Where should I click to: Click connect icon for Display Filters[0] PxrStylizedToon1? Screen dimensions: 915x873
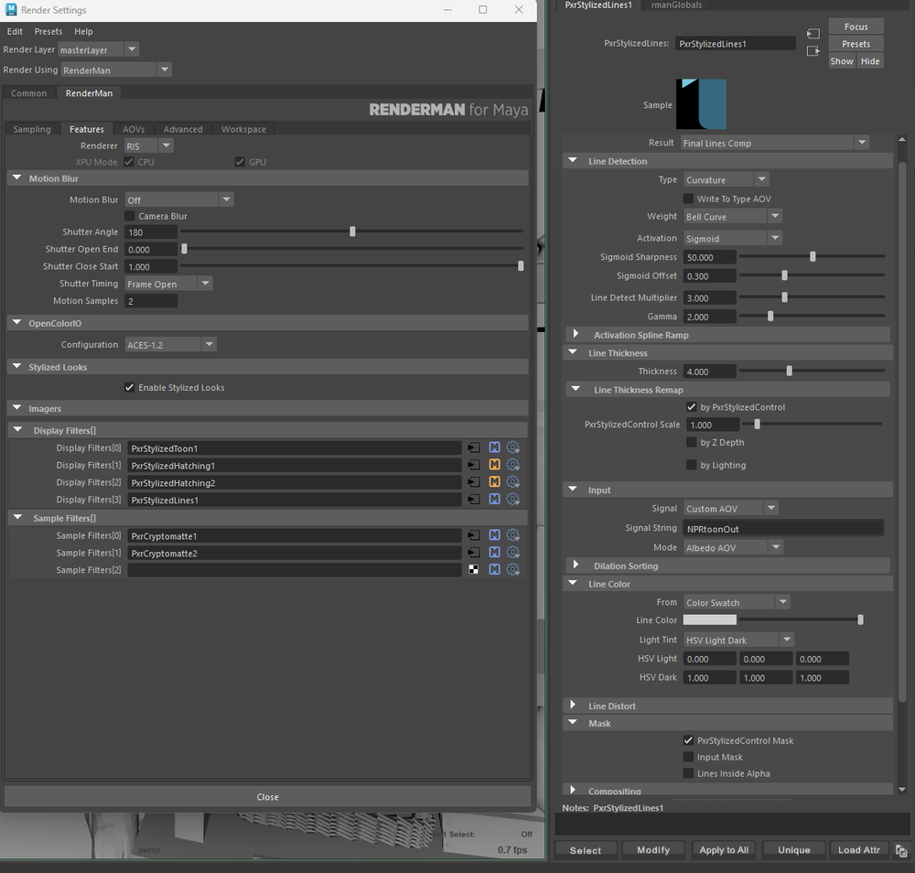click(x=474, y=448)
